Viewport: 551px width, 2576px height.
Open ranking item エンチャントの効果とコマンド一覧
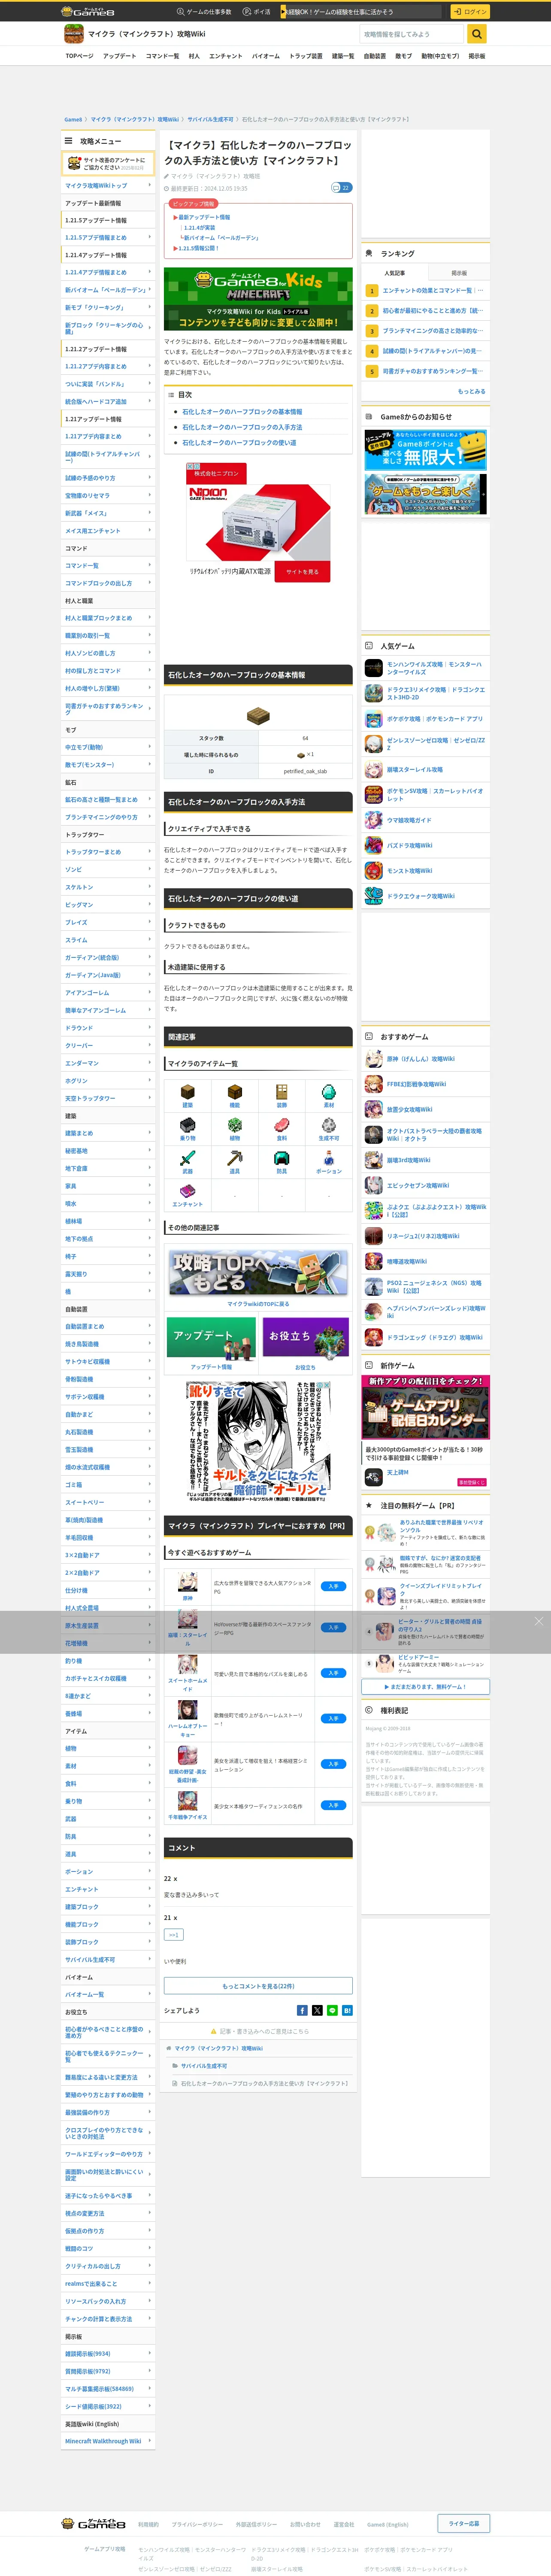point(427,290)
